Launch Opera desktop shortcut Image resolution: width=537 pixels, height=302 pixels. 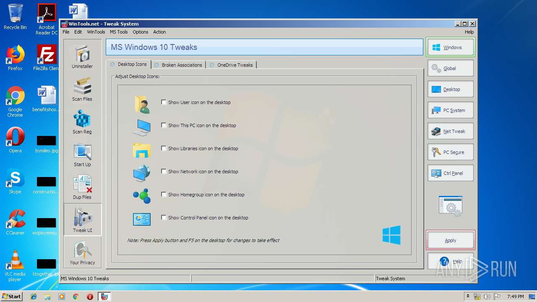pyautogui.click(x=15, y=140)
